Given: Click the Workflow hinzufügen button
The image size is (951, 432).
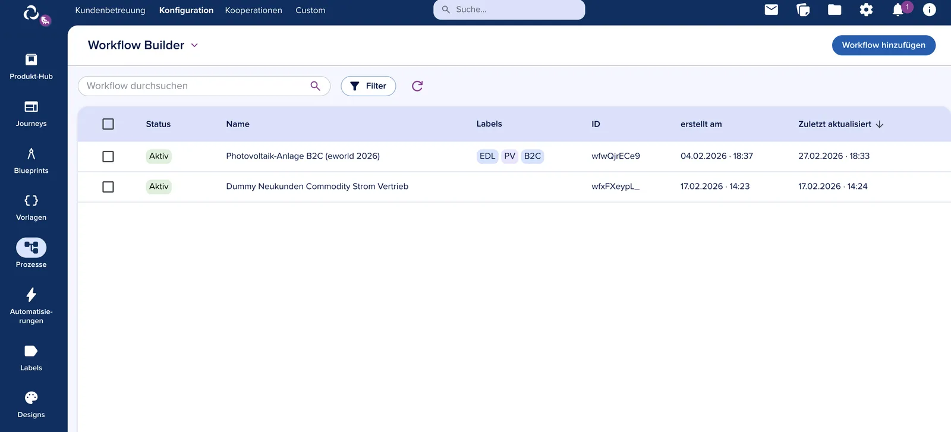Looking at the screenshot, I should [883, 45].
